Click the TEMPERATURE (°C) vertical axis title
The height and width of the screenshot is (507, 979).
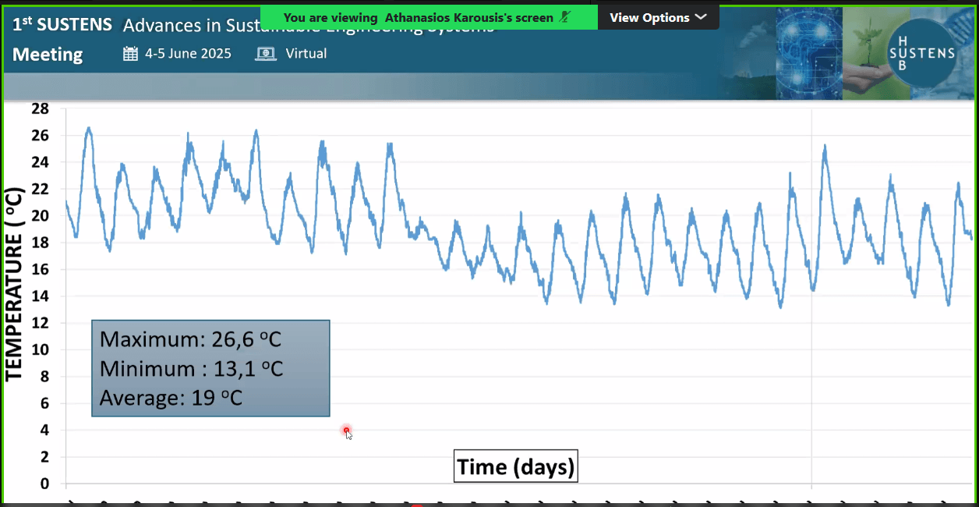coord(15,285)
